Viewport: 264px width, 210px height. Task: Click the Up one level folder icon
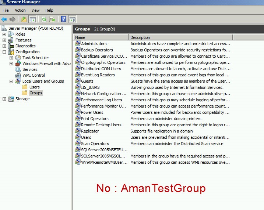coord(24,19)
